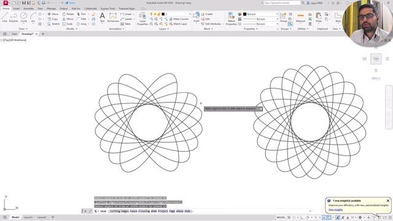
Task: Click the Save icon in Quick Access toolbar
Action: pyautogui.click(x=24, y=3)
